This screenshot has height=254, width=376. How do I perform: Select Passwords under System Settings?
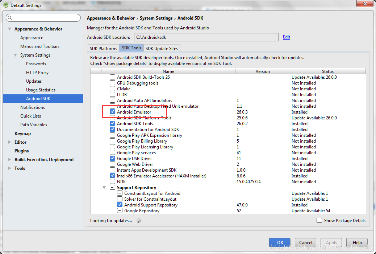click(36, 64)
